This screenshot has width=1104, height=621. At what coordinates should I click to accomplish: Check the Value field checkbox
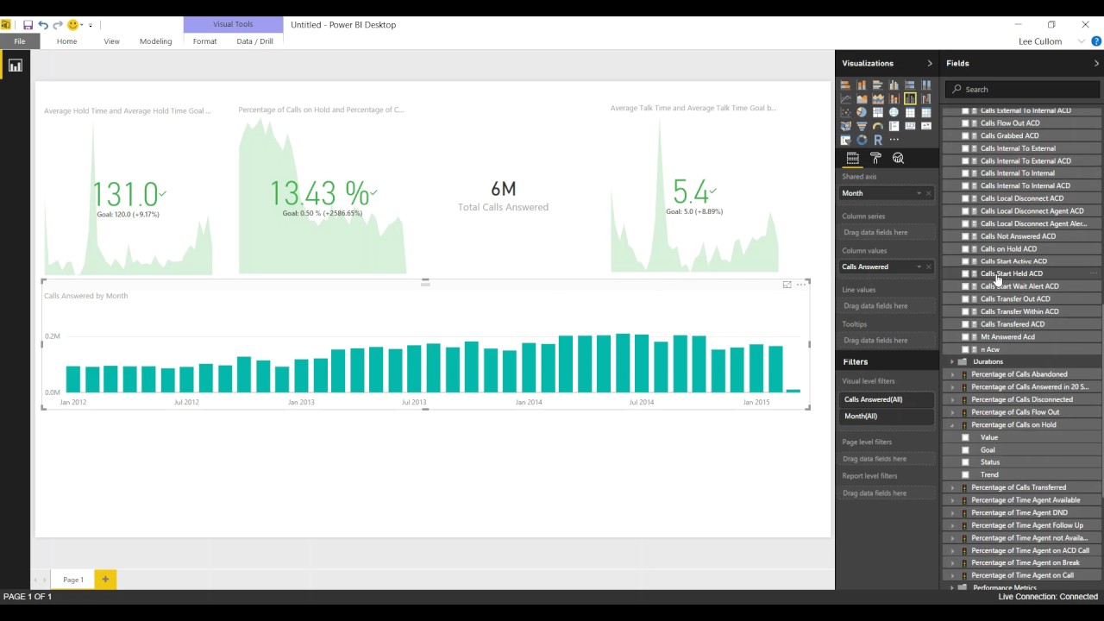click(x=965, y=437)
